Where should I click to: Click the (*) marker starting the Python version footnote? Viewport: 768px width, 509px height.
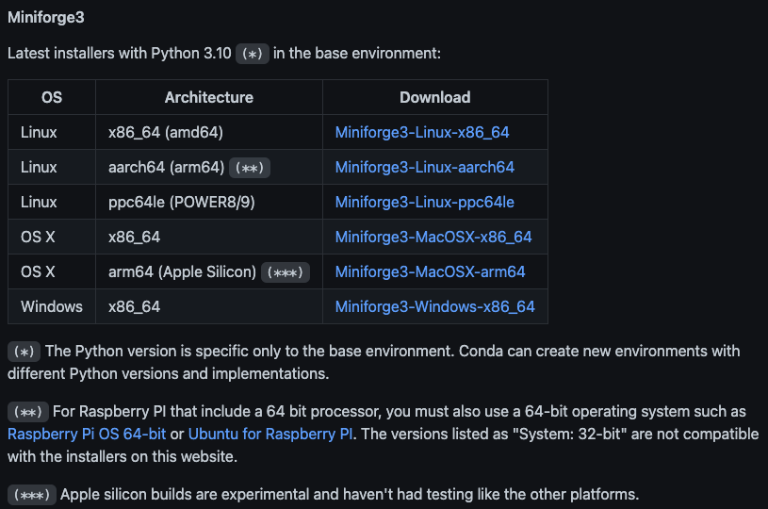(25, 352)
